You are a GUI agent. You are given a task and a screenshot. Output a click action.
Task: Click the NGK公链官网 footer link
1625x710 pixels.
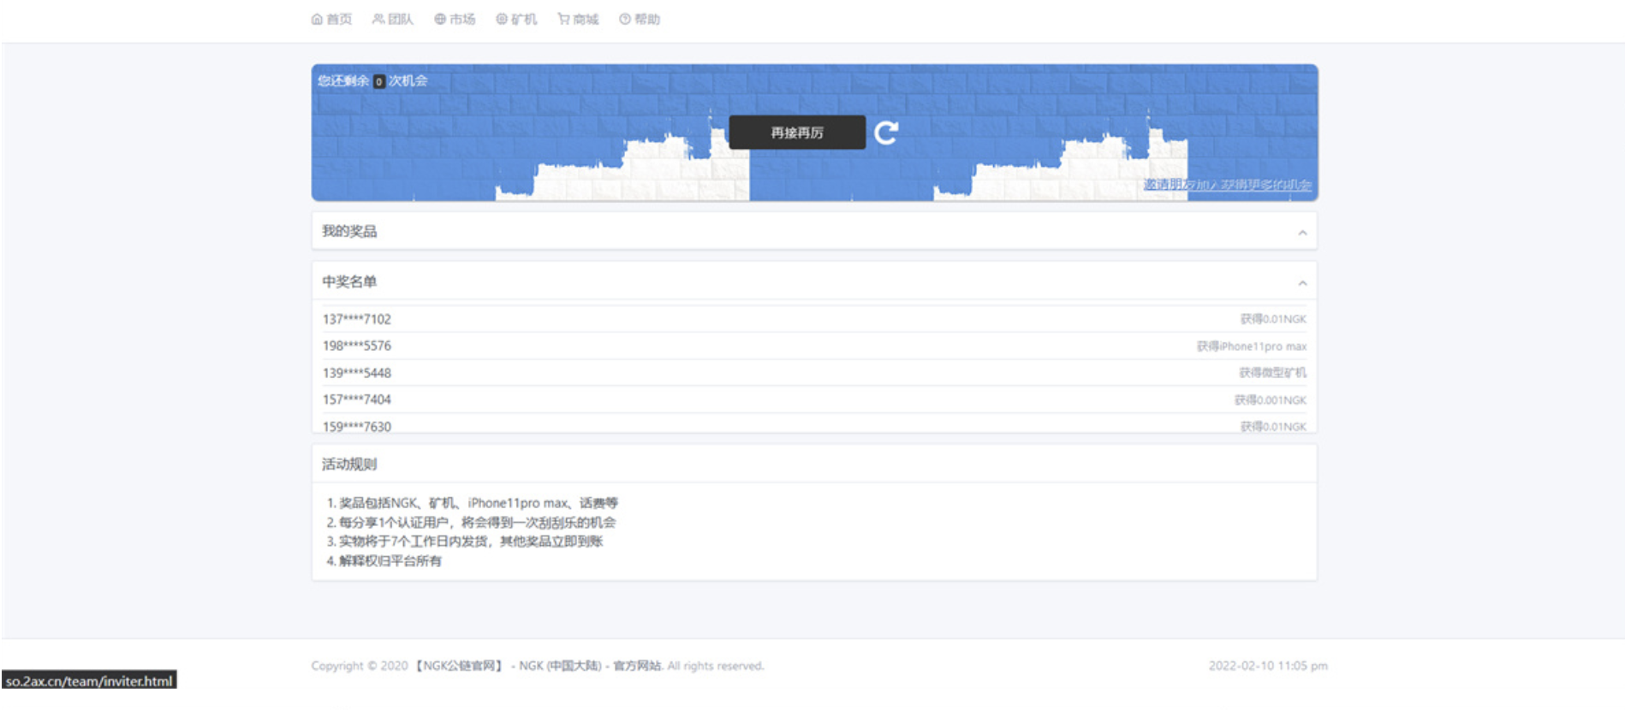pyautogui.click(x=460, y=666)
